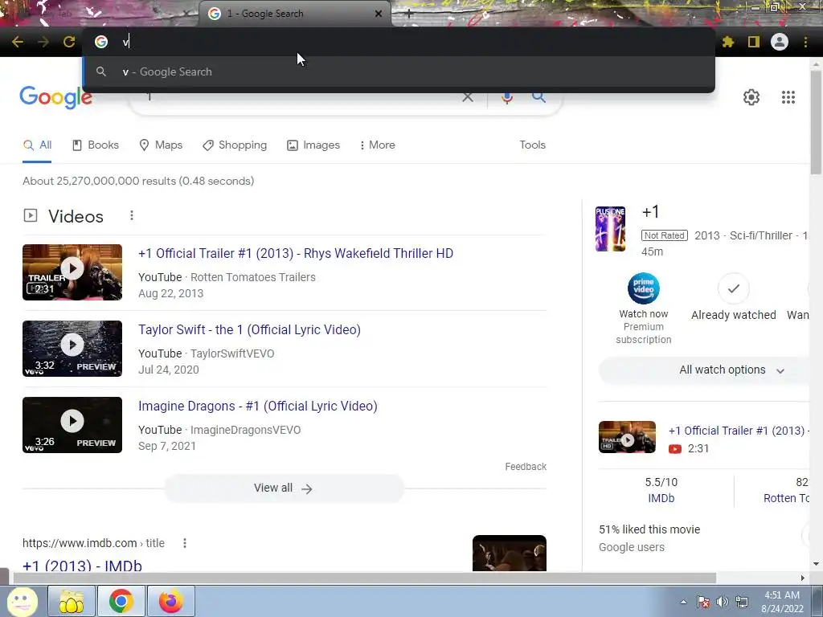823x617 pixels.
Task: Switch to the Shopping tab
Action: [235, 145]
